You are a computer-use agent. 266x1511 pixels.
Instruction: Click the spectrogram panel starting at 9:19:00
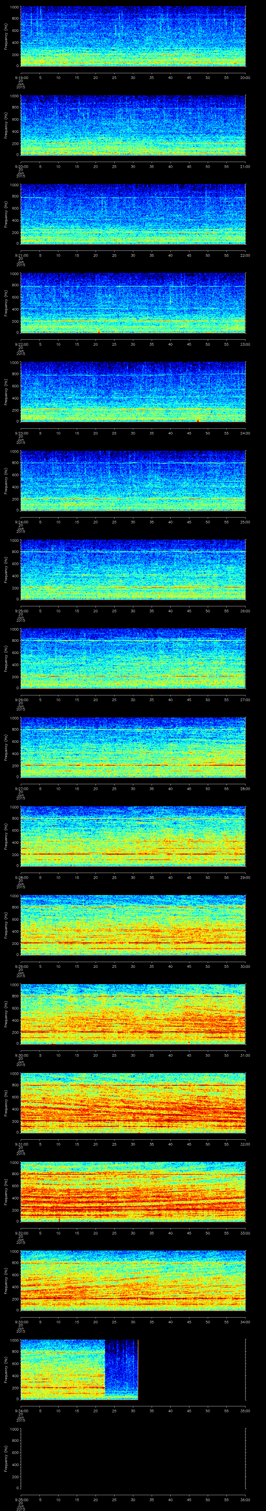click(x=133, y=36)
